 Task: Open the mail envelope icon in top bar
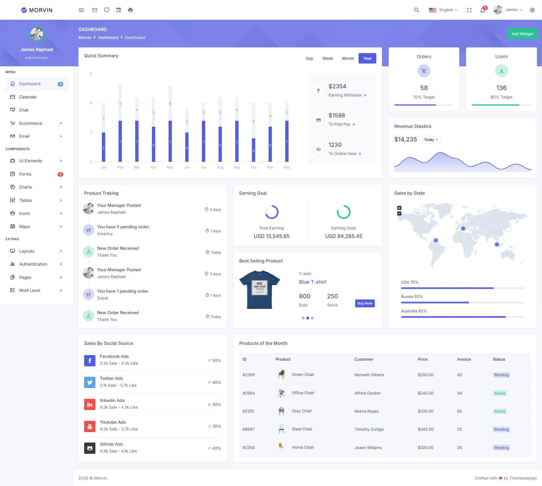pyautogui.click(x=95, y=10)
